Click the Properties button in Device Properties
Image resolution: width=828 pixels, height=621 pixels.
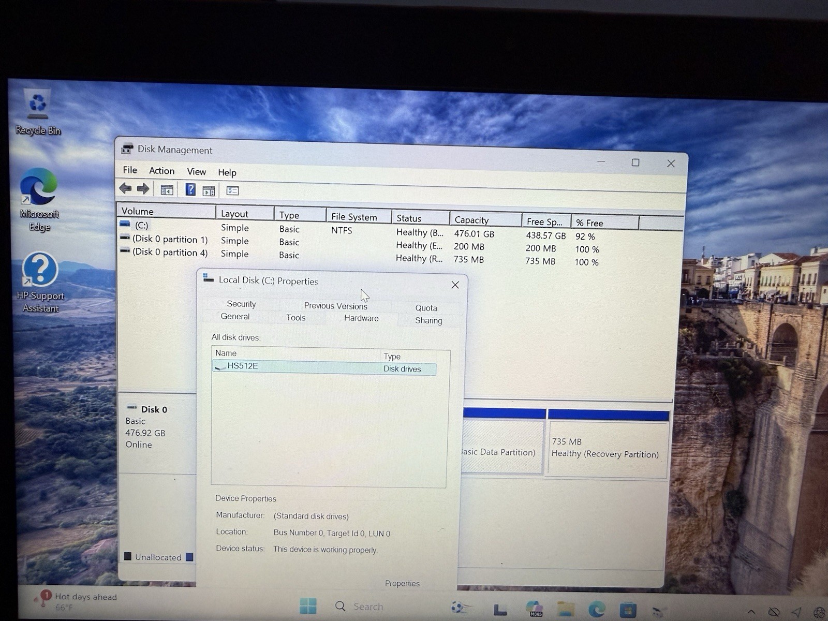(x=402, y=583)
